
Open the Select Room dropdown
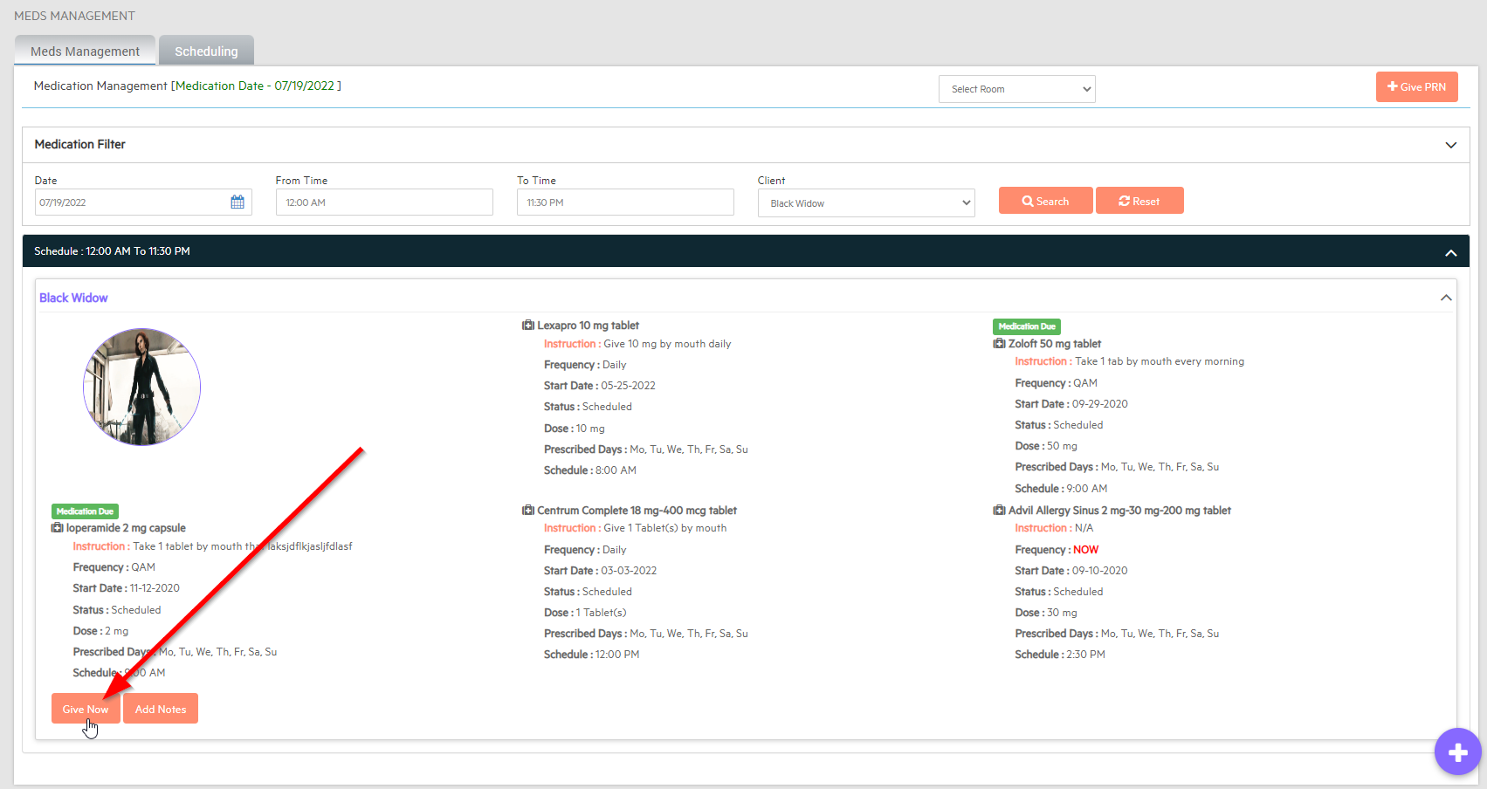tap(1016, 89)
